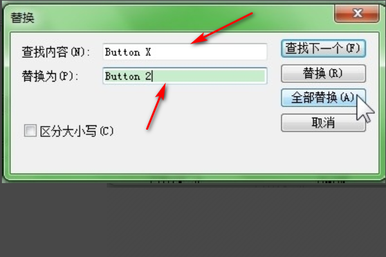
Task: Click the 查找内容(N) label
Action: click(x=56, y=52)
